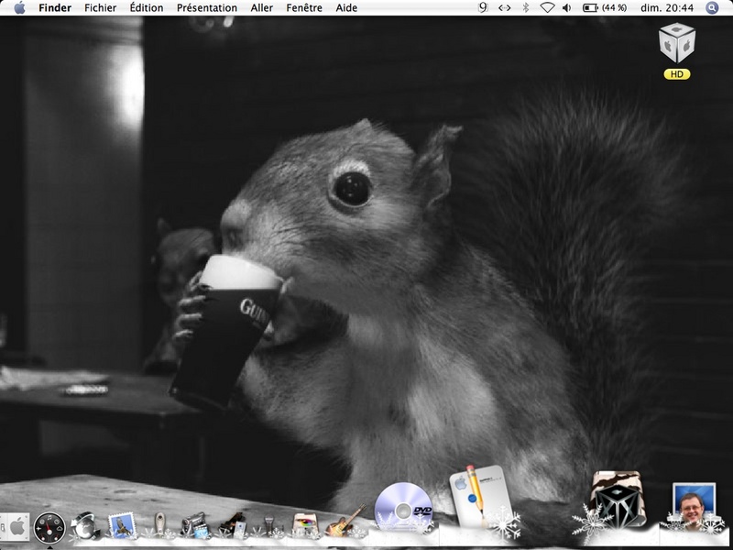This screenshot has width=733, height=550.
Task: Open the pencil document icon in Dock
Action: [476, 496]
